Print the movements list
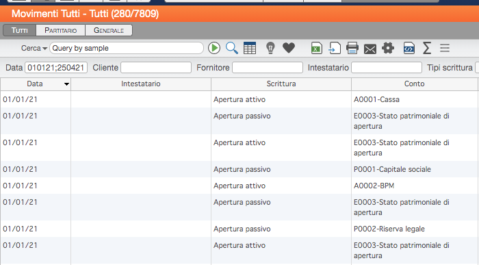 352,49
